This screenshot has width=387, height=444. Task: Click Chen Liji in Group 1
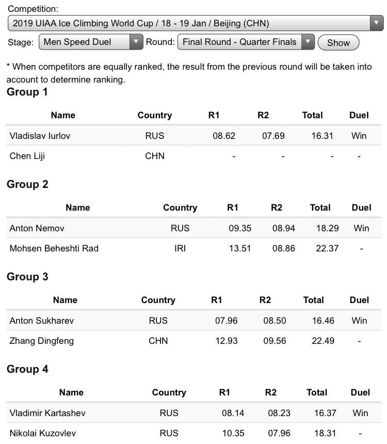pos(27,156)
